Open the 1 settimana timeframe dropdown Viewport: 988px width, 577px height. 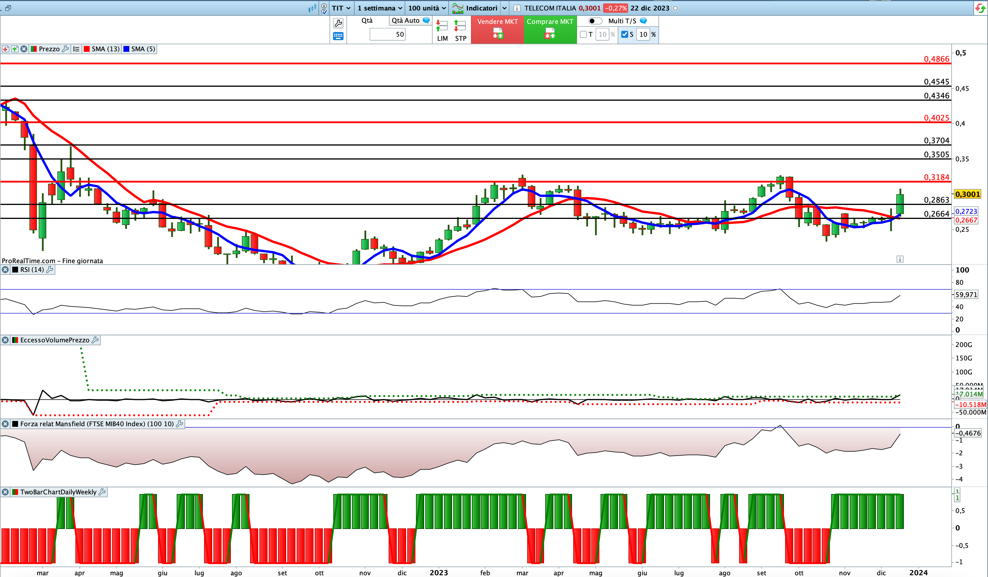(x=380, y=8)
